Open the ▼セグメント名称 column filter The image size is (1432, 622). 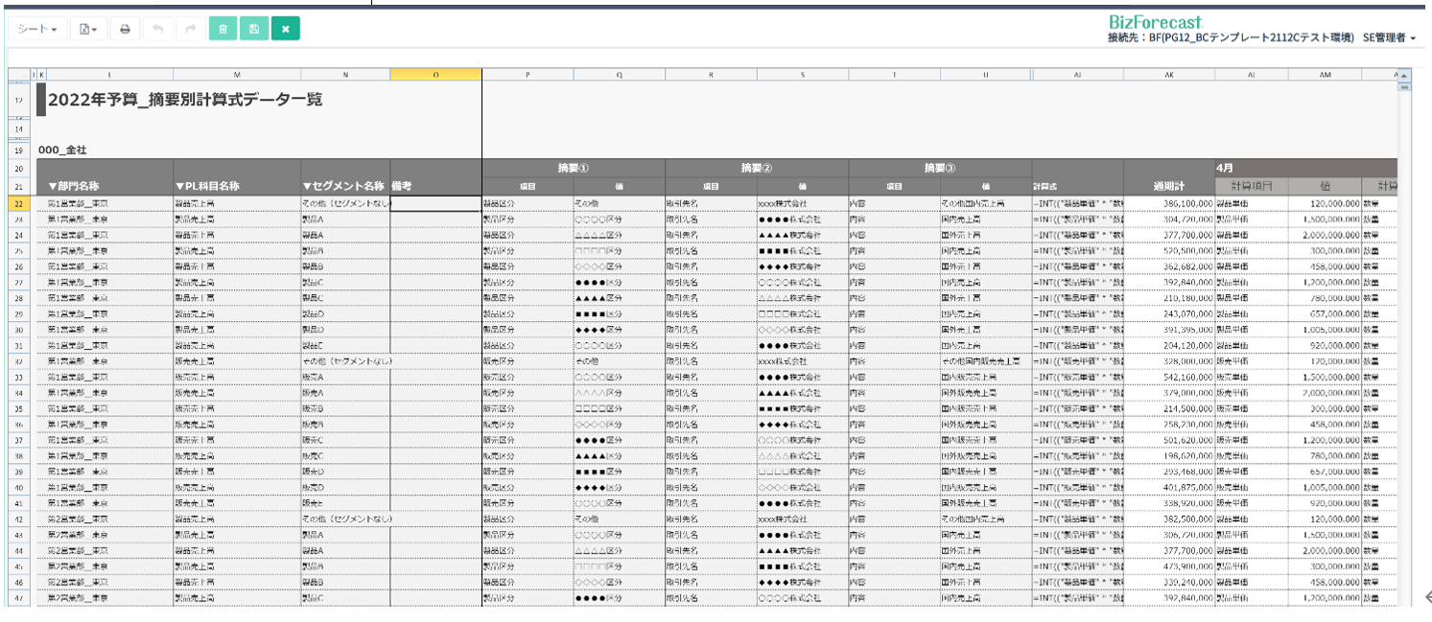(x=343, y=185)
